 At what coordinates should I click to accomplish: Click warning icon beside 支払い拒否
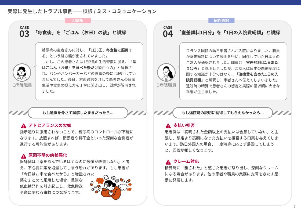(168, 126)
